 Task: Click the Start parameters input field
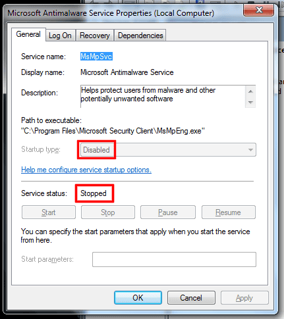[174, 259]
